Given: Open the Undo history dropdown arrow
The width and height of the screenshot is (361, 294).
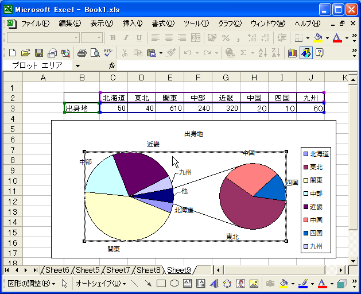Looking at the screenshot, I should 197,53.
